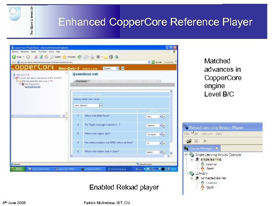
Task: Click ok button next to Student role
Action: coord(123,68)
